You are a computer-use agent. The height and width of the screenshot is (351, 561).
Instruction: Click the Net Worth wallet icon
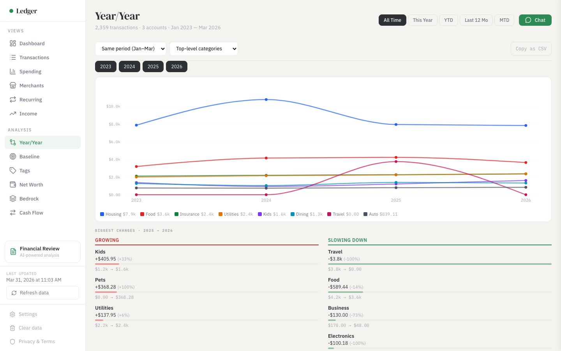click(13, 184)
